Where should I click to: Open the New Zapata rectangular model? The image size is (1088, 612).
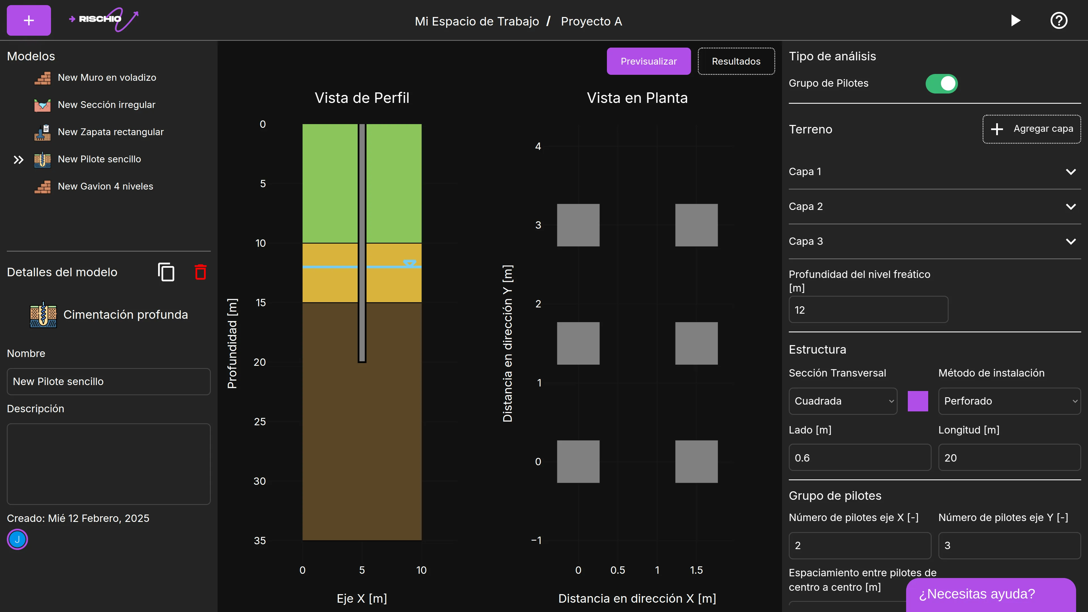point(110,132)
